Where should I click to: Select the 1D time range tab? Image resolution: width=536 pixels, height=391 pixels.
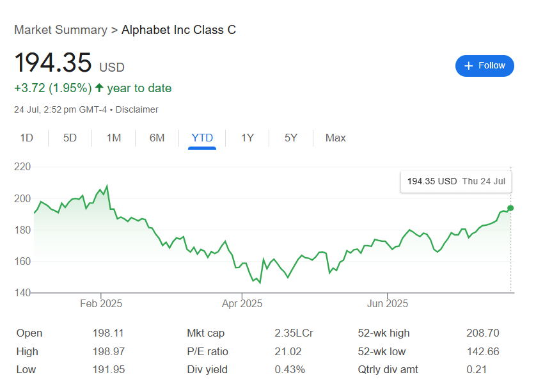26,138
